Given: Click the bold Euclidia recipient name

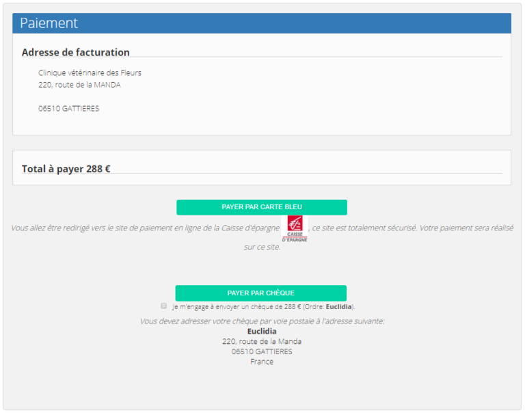Looking at the screenshot, I should pyautogui.click(x=262, y=331).
